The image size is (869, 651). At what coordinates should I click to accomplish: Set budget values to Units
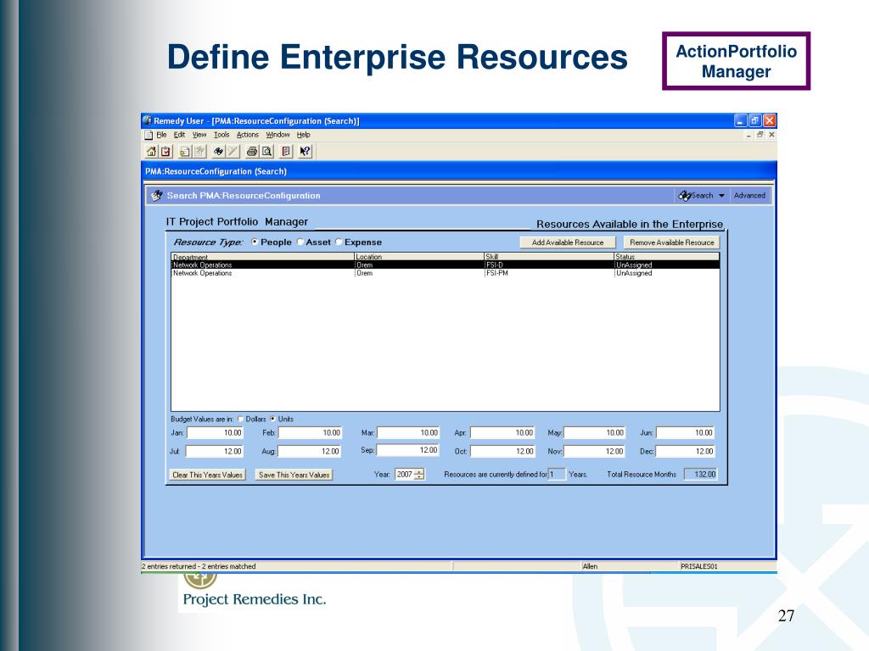point(272,419)
